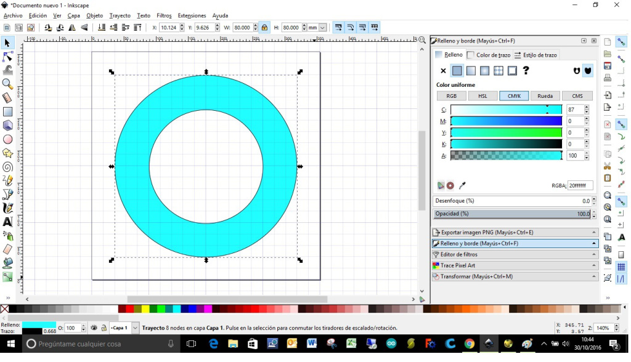Choose the Text tool in the toolbox
Screen dimensions: 631x362
click(7, 222)
